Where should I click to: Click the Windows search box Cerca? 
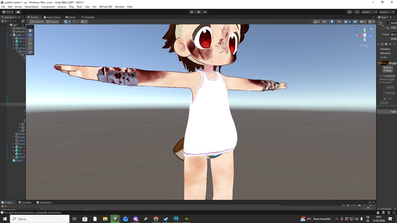pos(40,219)
